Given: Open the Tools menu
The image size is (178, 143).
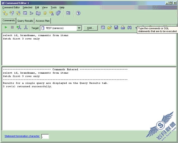Looking at the screenshot, I should pyautogui.click(x=54, y=7).
